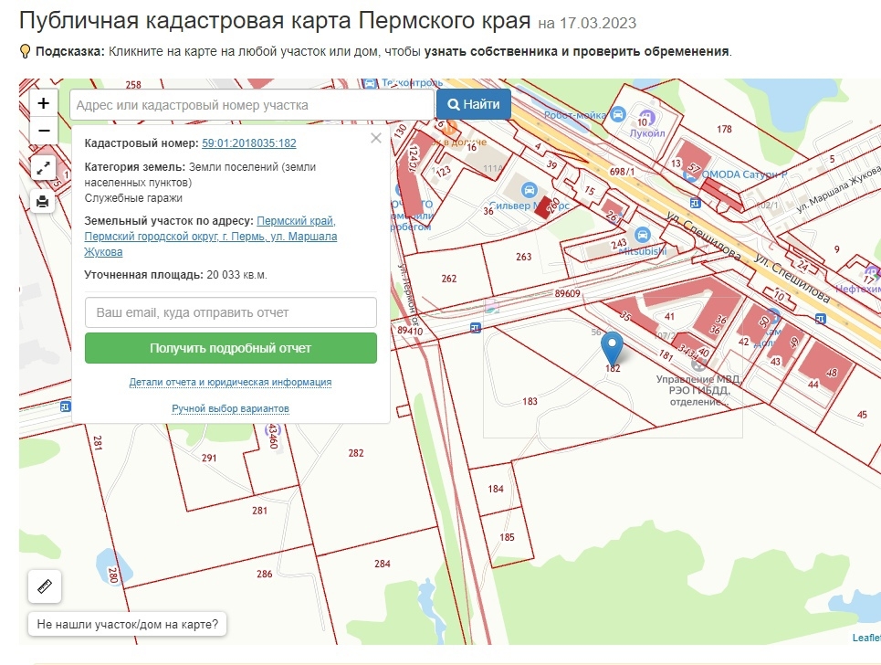Viewport: 881px width, 665px height.
Task: Open Детали отчета и юридическая информация link
Action: point(230,382)
